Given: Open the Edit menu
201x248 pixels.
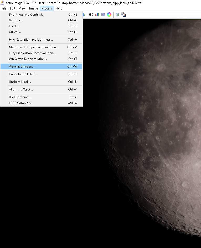Looking at the screenshot, I should 13,8.
